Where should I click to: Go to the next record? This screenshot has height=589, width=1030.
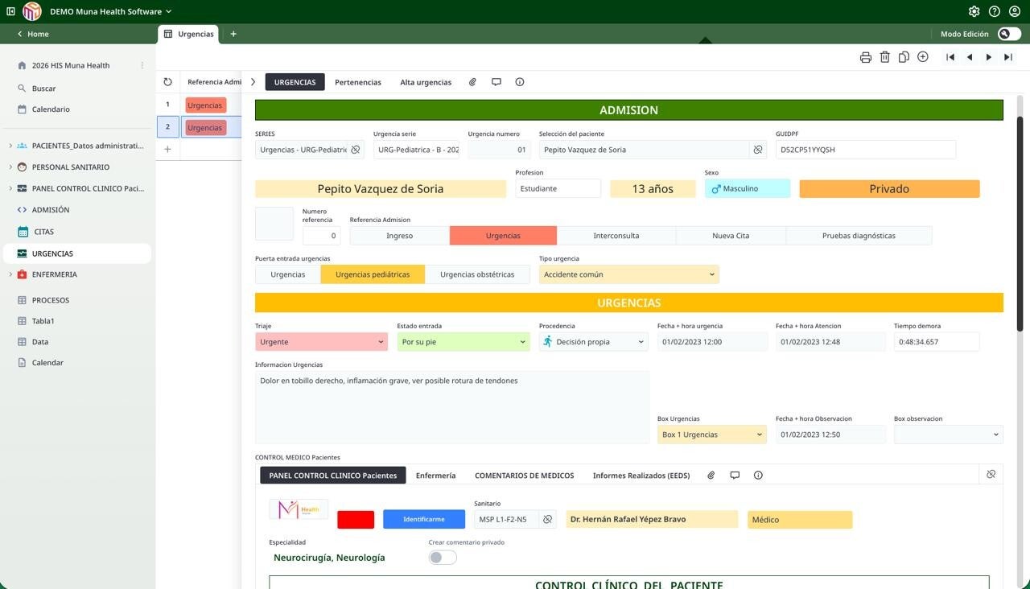pyautogui.click(x=989, y=57)
